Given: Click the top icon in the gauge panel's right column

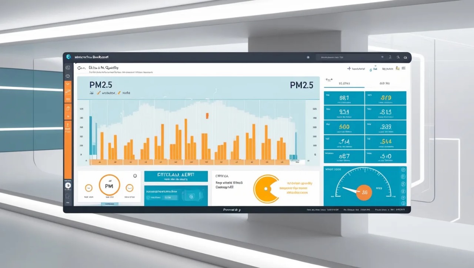Looking at the screenshot, I should 403,169.
